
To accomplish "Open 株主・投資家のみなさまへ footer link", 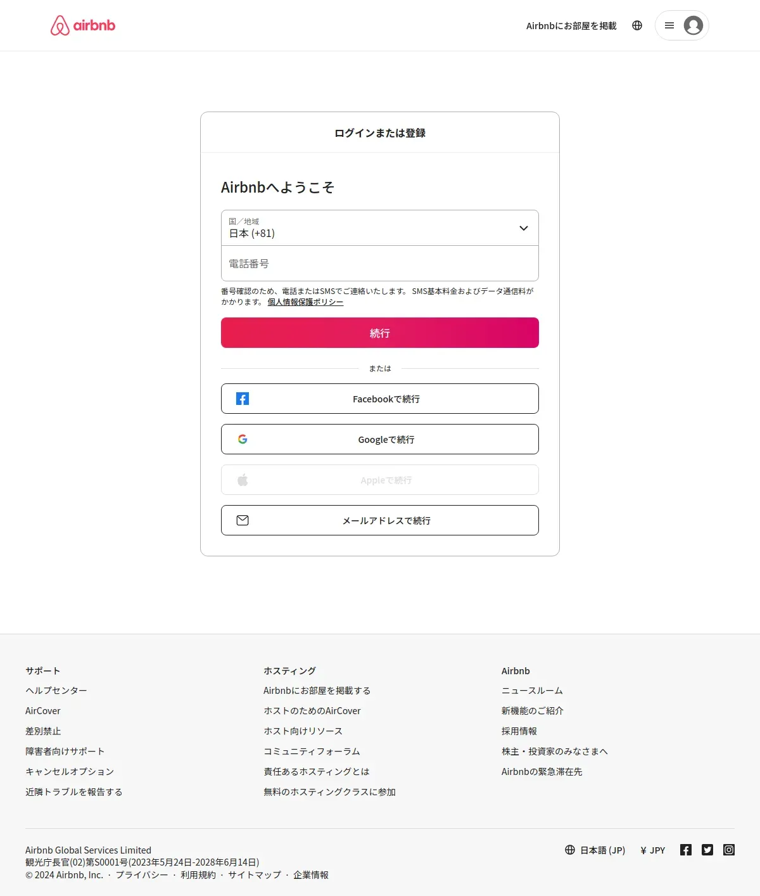I will [x=555, y=752].
